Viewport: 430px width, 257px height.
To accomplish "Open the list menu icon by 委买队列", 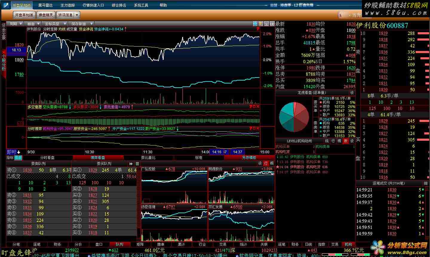I will 137,164.
